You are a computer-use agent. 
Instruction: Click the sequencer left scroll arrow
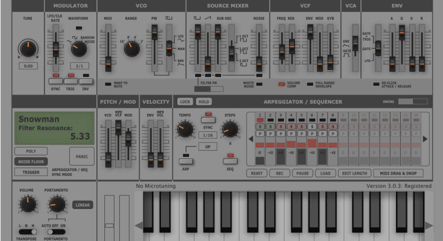coord(251,139)
